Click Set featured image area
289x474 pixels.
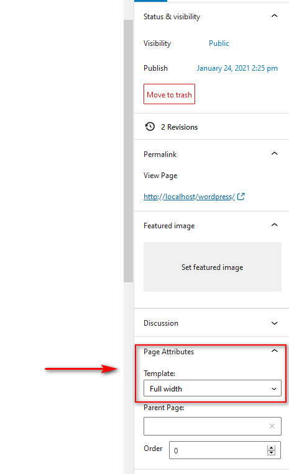point(213,267)
